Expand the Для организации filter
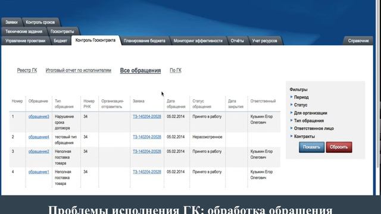This screenshot has height=214, width=381. (x=310, y=113)
